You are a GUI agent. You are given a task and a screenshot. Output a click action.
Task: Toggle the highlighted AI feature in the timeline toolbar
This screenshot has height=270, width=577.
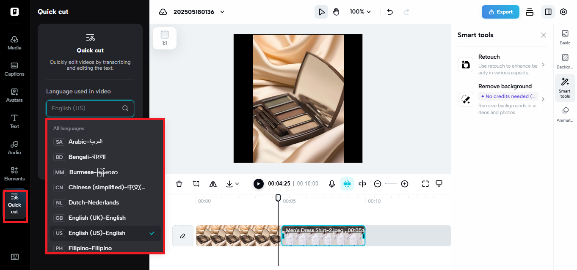click(x=347, y=184)
